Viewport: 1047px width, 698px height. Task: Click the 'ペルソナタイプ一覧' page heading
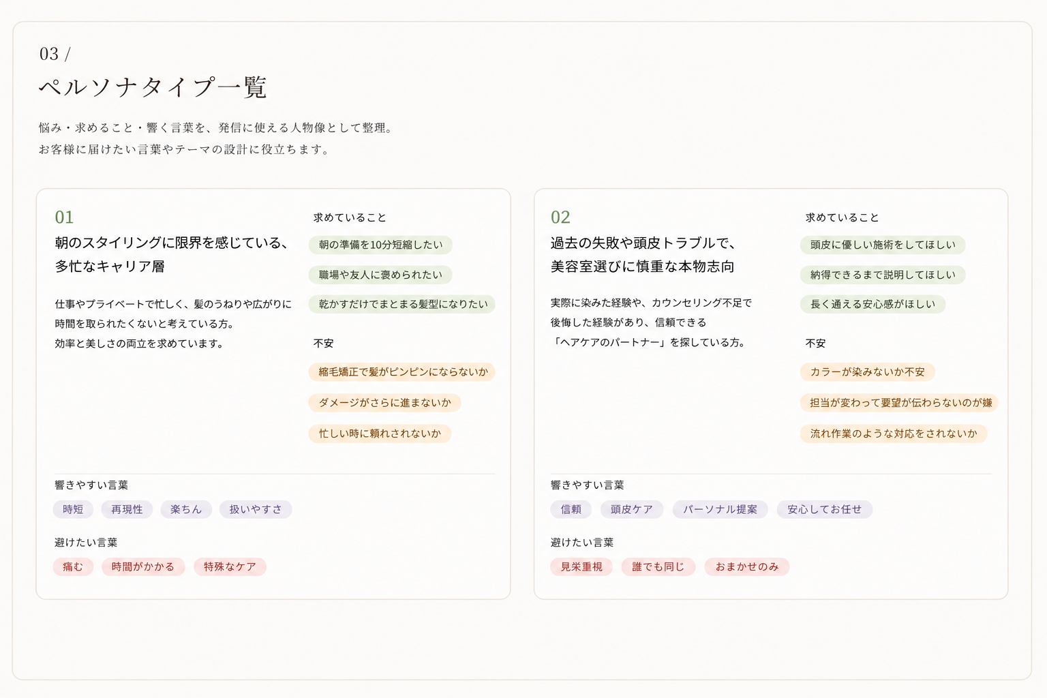(x=153, y=87)
